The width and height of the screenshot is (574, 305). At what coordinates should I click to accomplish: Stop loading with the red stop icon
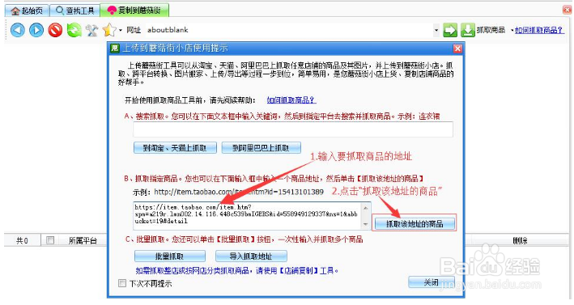coord(55,30)
